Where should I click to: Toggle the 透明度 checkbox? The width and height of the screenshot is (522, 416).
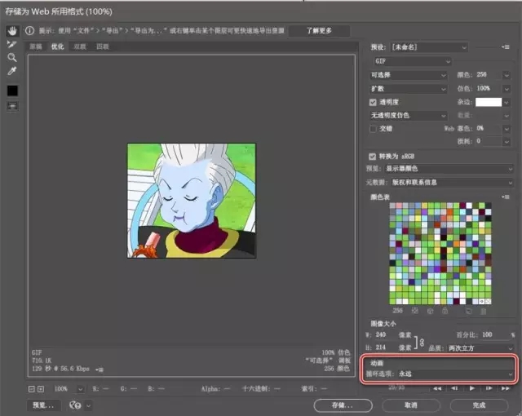373,102
